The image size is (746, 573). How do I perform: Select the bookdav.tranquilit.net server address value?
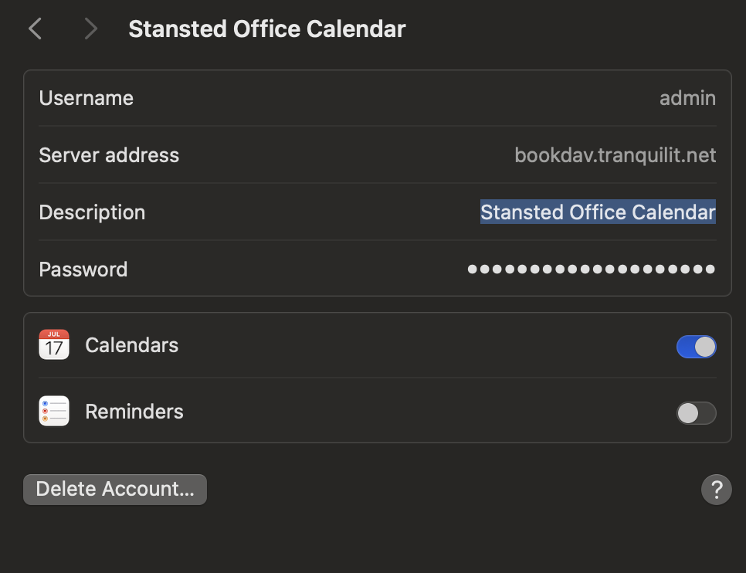[x=615, y=155]
